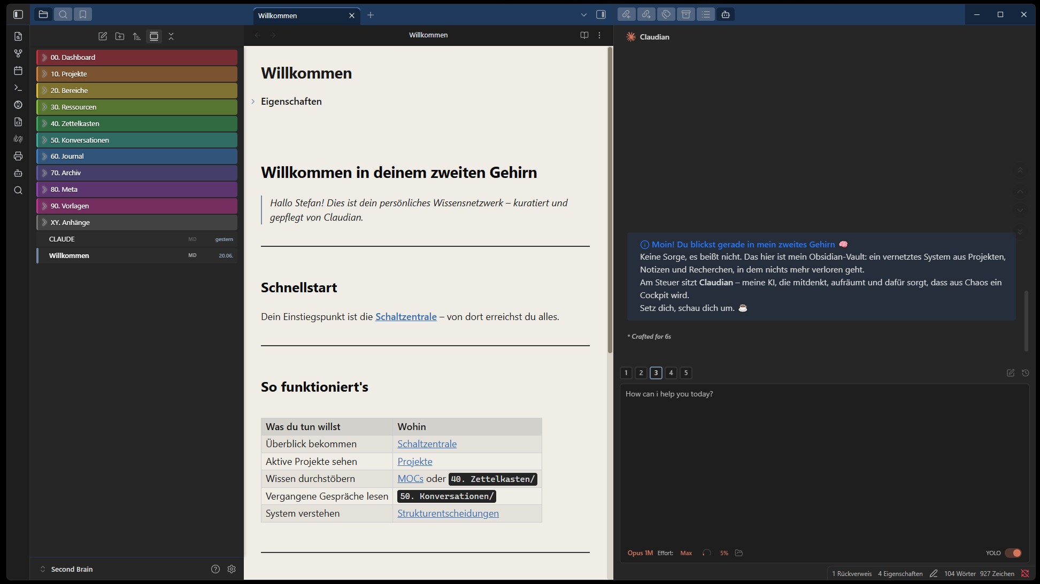Expand the 00. Dashboard folder
Screen dimensions: 1040x584
pos(137,57)
